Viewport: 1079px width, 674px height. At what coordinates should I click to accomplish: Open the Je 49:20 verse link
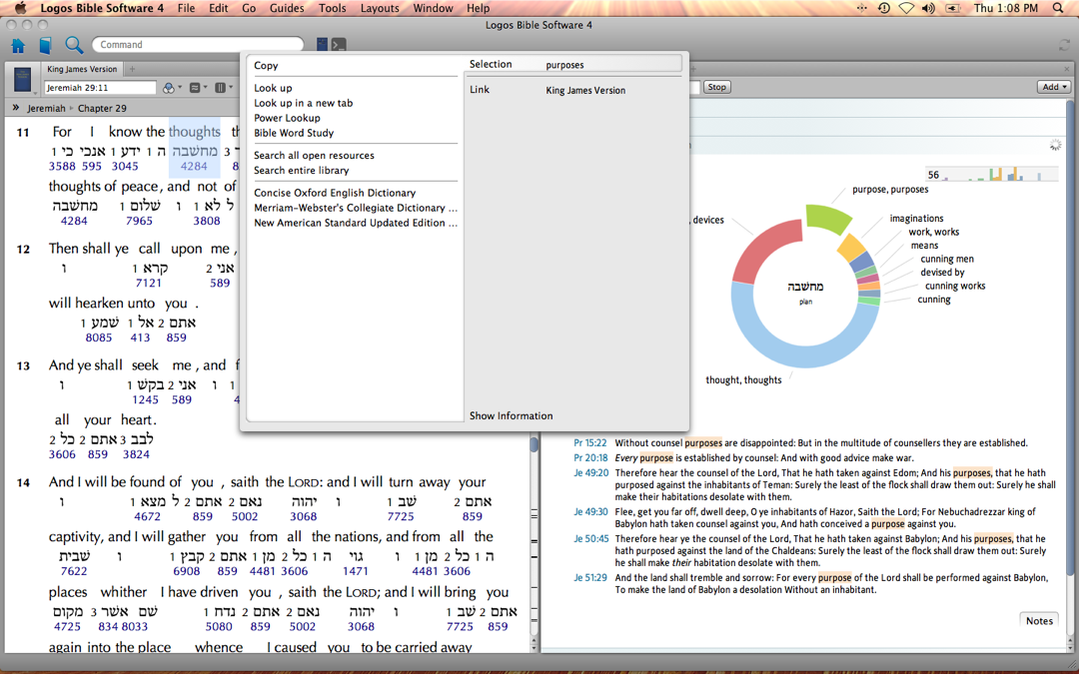(x=591, y=472)
